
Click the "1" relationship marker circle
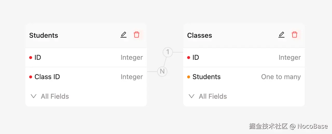168,52
